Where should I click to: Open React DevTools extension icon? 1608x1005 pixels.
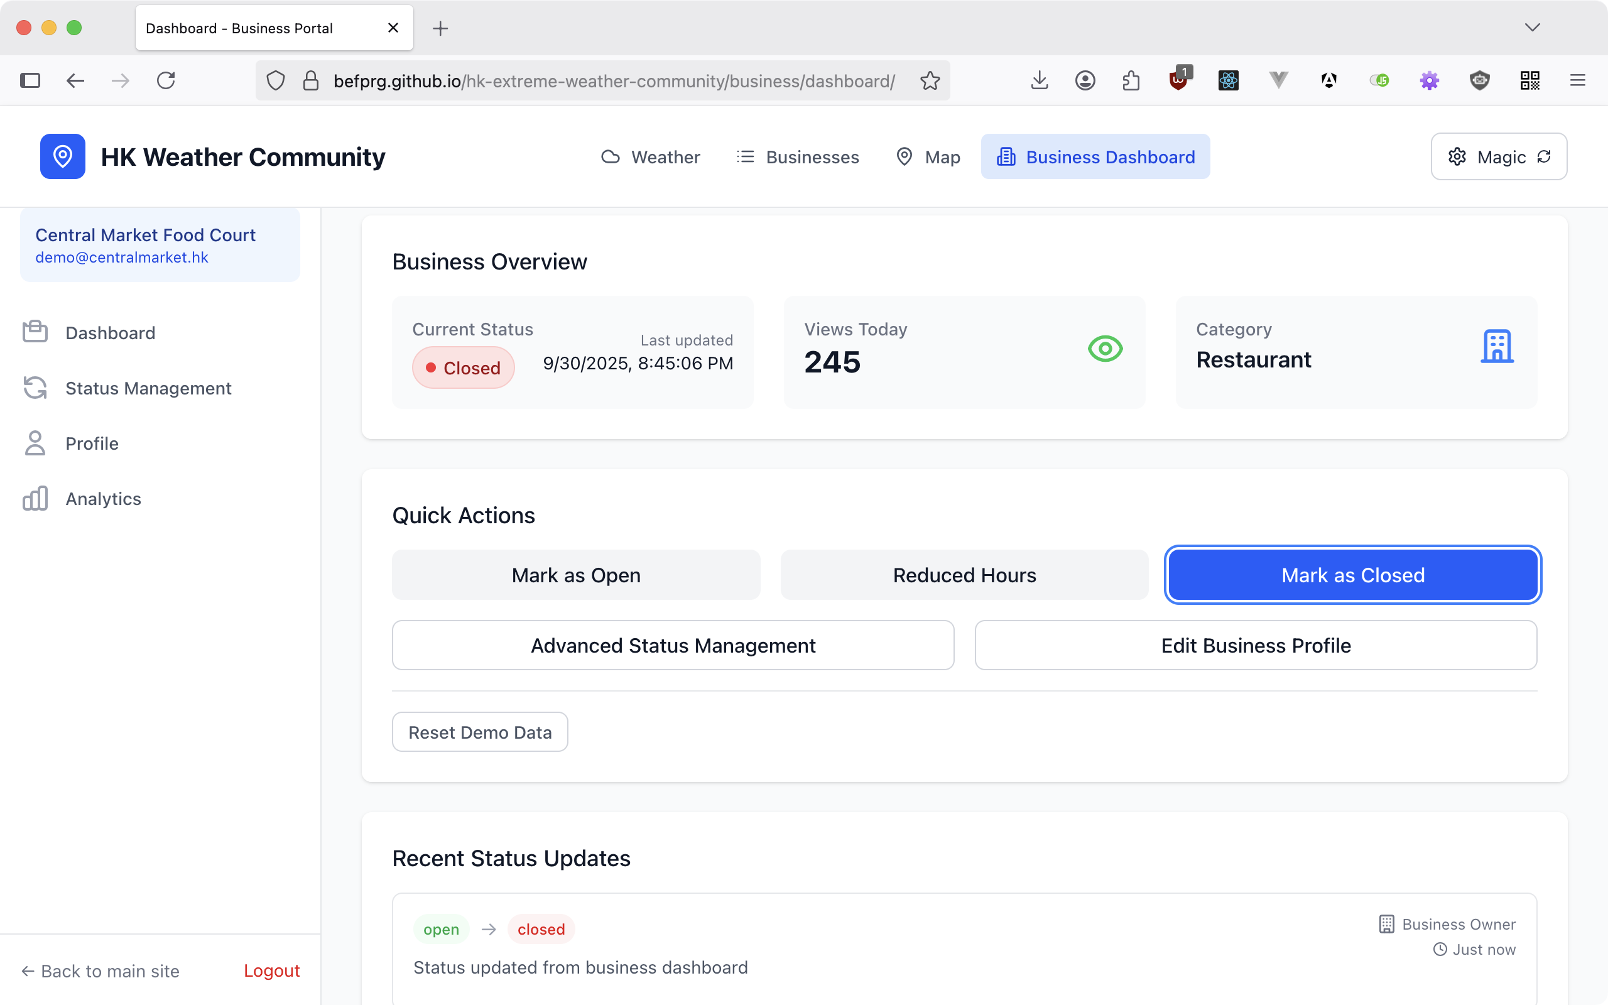click(x=1228, y=81)
